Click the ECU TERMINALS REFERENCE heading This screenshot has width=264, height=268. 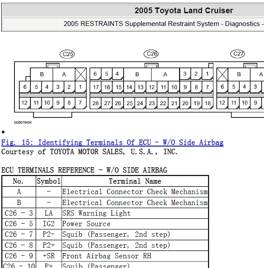coord(84,170)
